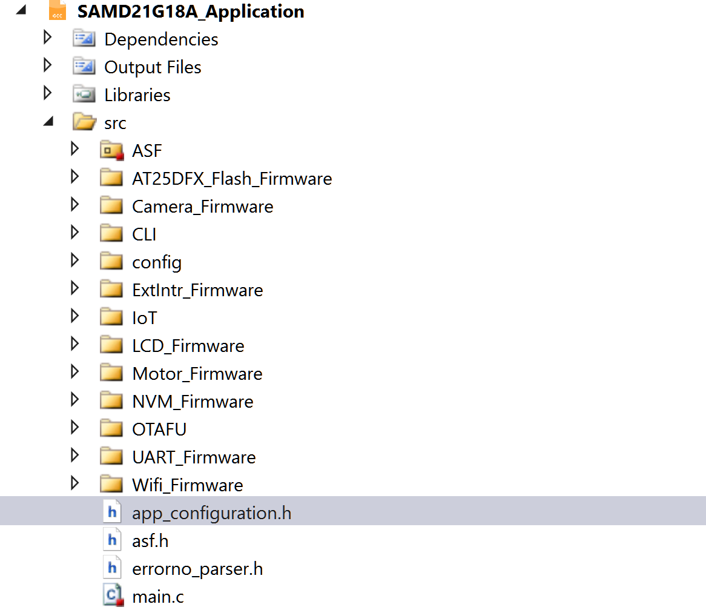The height and width of the screenshot is (610, 706).
Task: Click the LCD_Firmware folder icon
Action: tap(111, 345)
